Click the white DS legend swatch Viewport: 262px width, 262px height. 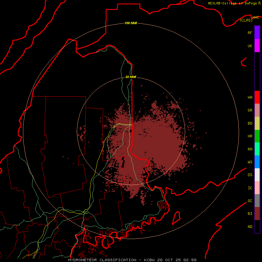pos(257,175)
